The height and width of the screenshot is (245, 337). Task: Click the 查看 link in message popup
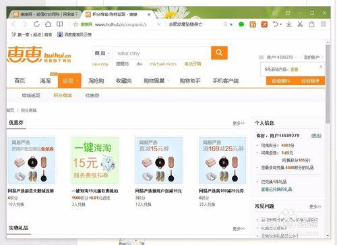(x=294, y=70)
